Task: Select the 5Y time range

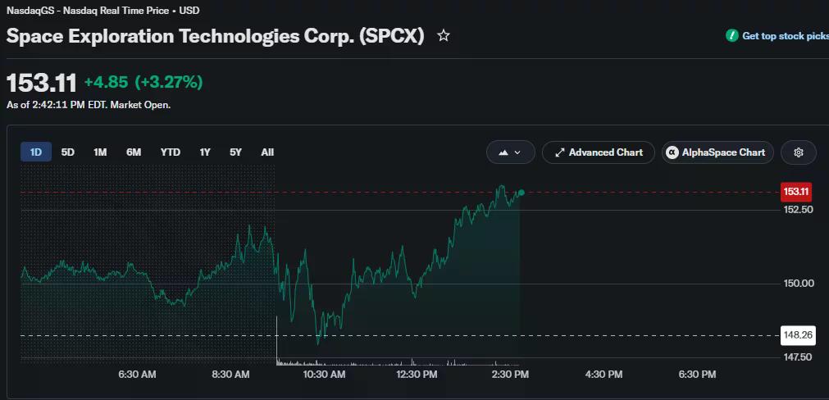Action: (x=235, y=152)
